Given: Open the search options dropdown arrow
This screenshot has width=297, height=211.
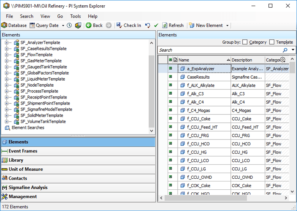Looking at the screenshot, I should (293, 50).
